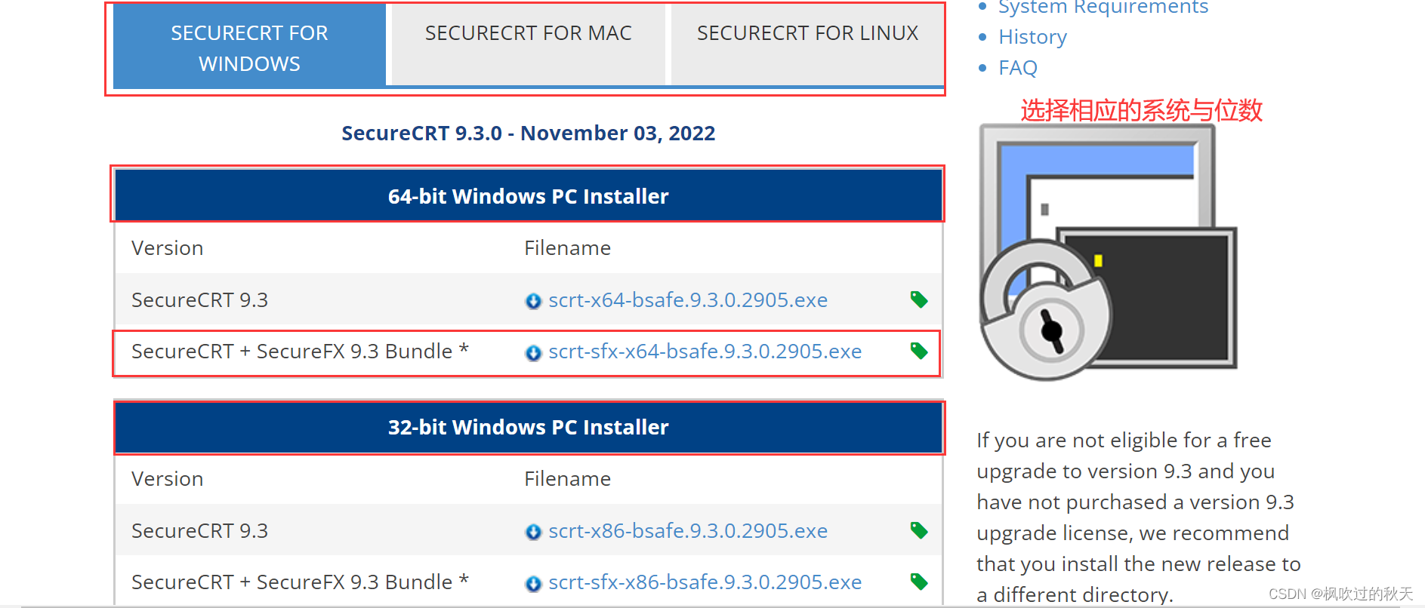The width and height of the screenshot is (1425, 608).
Task: Click the download icon for the 64-bit bundle file
Action: point(534,351)
